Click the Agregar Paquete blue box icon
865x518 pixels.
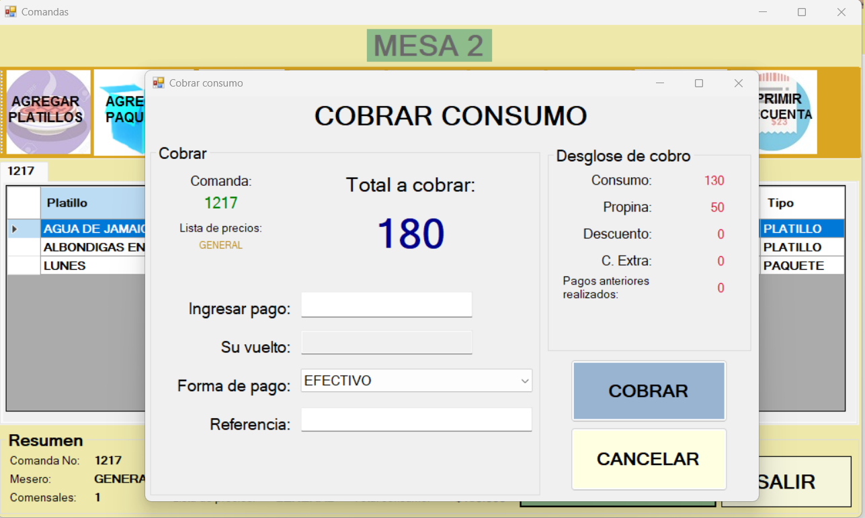[x=121, y=112]
